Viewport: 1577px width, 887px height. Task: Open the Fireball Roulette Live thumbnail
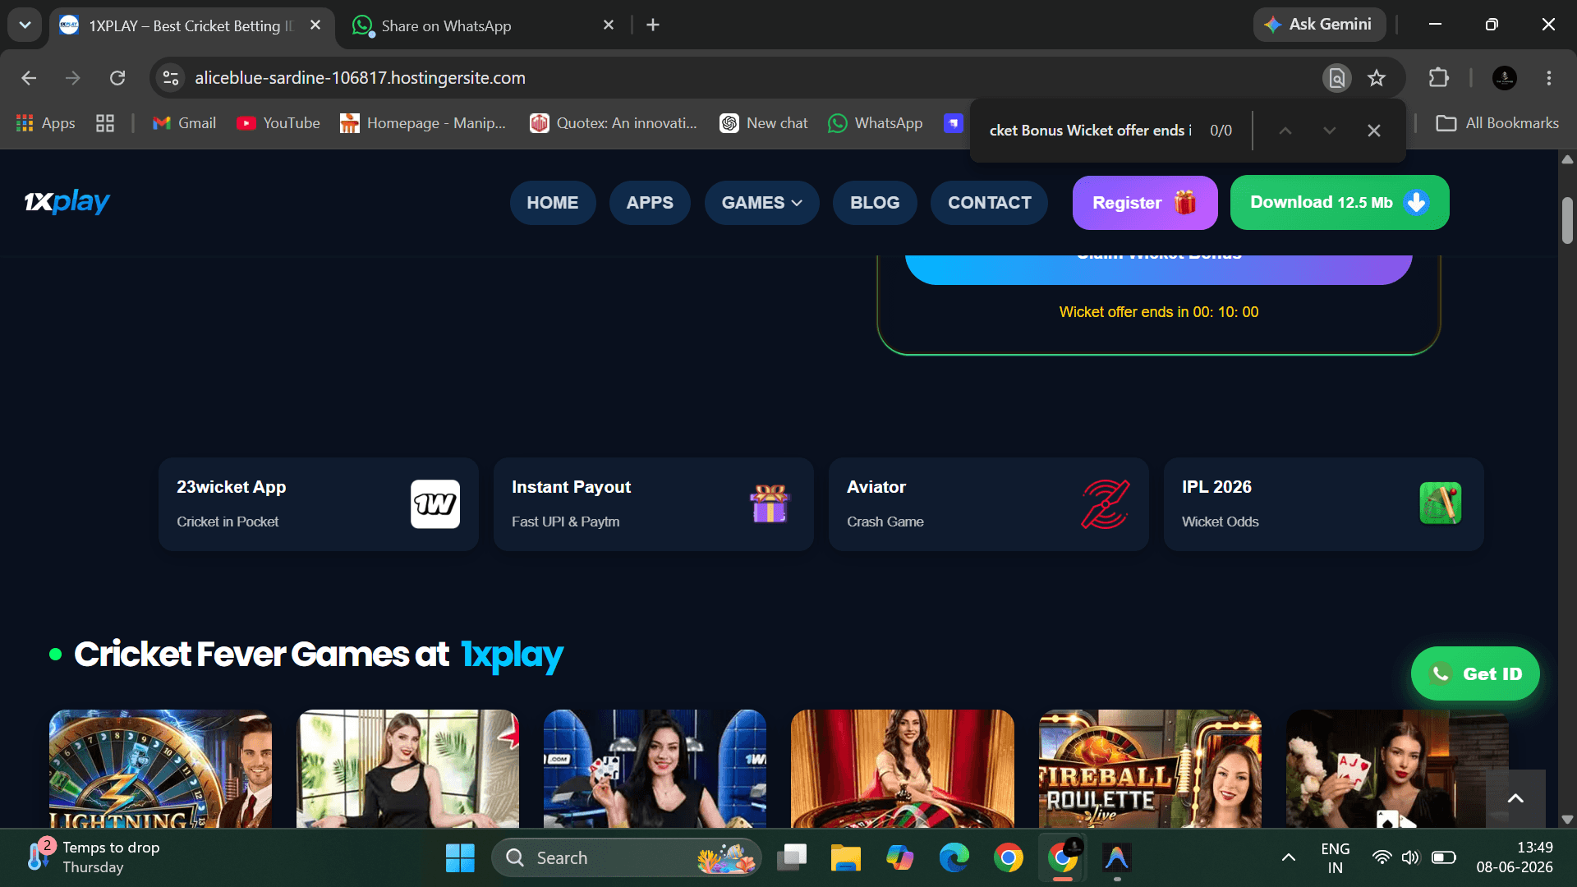pos(1150,769)
